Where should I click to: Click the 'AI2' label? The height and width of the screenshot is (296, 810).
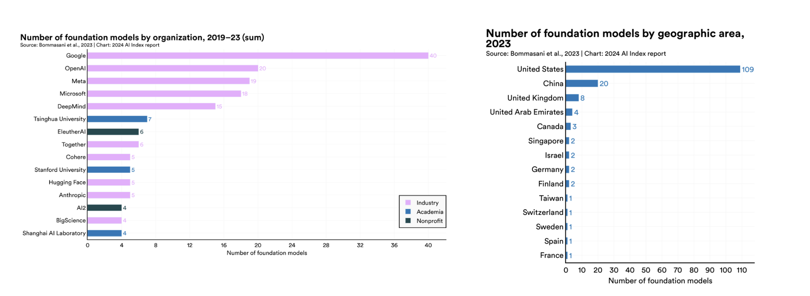[x=81, y=208]
